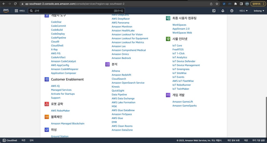Open the AWS RoboMaker link

[x=60, y=110]
